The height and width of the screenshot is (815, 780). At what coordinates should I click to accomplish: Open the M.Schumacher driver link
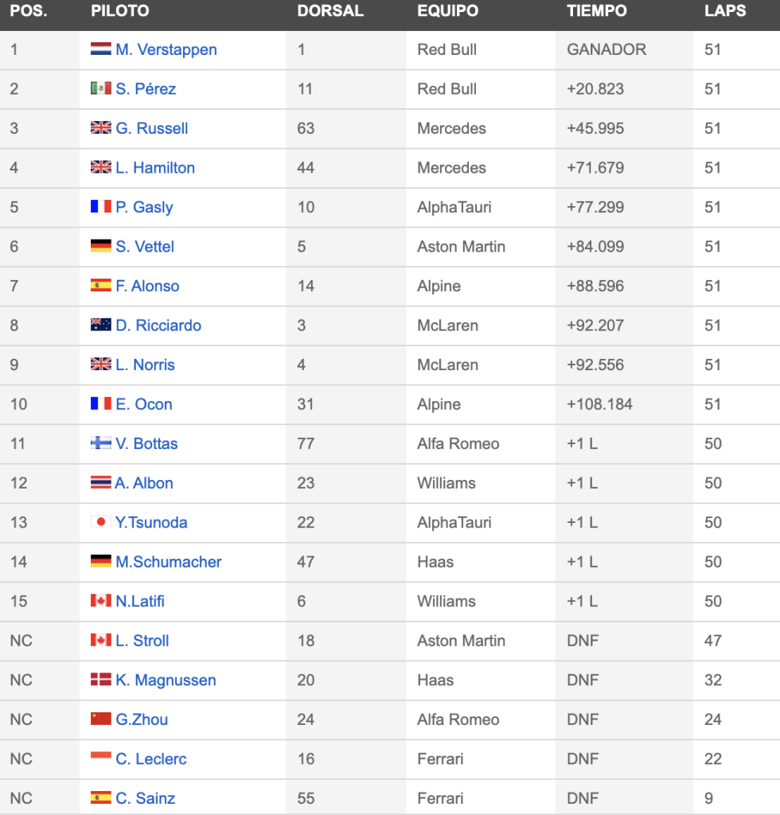[169, 562]
